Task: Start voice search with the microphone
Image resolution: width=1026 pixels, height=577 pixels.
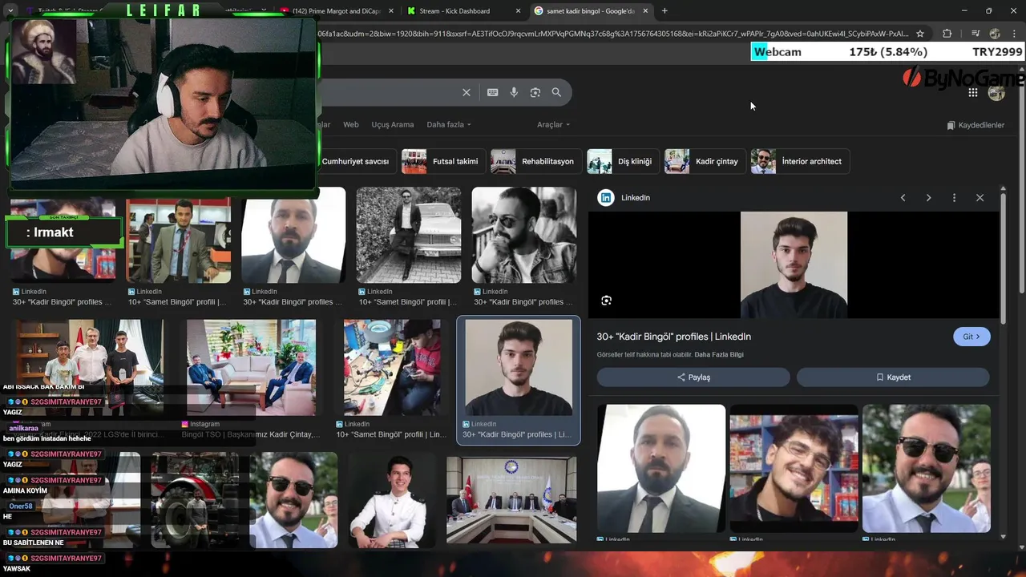Action: pos(514,92)
